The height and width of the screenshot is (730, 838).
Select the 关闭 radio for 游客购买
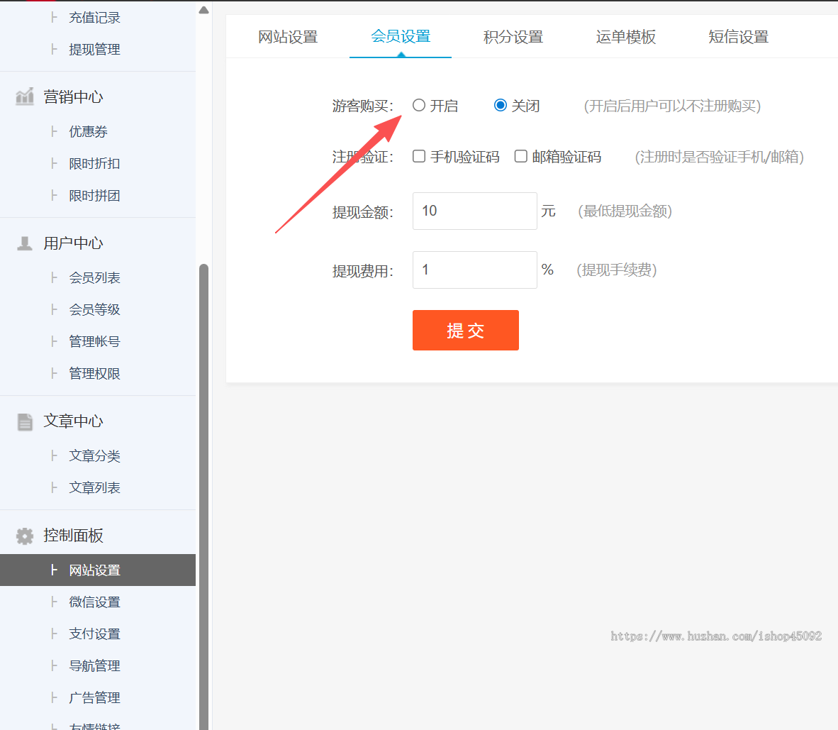coord(501,106)
